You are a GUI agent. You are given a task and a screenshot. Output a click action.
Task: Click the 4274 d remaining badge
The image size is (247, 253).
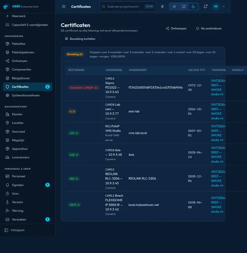74,205
